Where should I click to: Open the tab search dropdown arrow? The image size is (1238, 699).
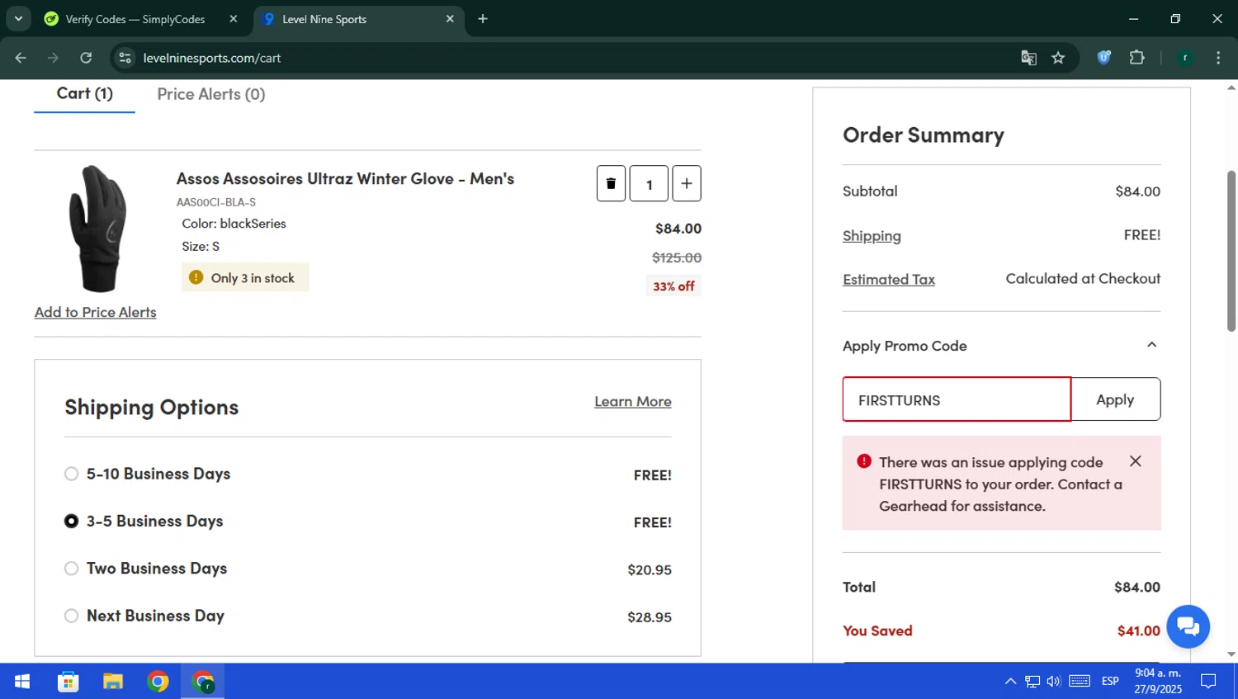(18, 18)
